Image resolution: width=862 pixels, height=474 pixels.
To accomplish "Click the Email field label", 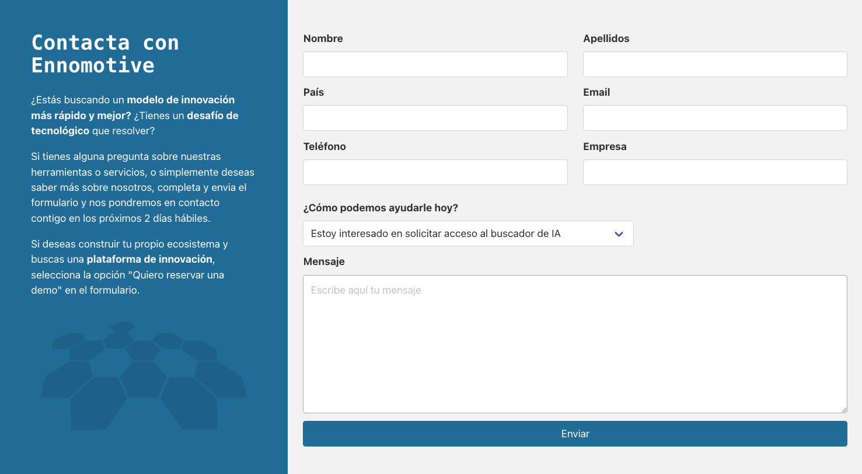I will (x=596, y=92).
